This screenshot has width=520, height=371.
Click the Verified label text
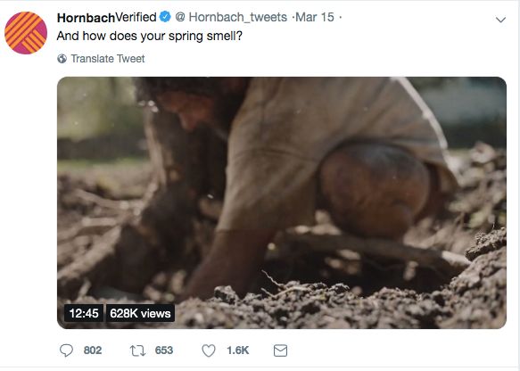tap(136, 17)
